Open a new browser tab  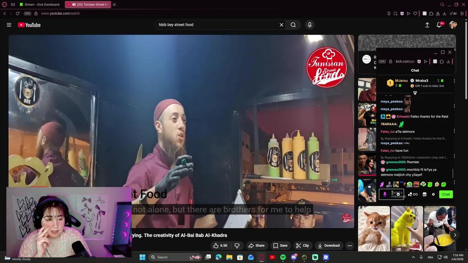(114, 4)
